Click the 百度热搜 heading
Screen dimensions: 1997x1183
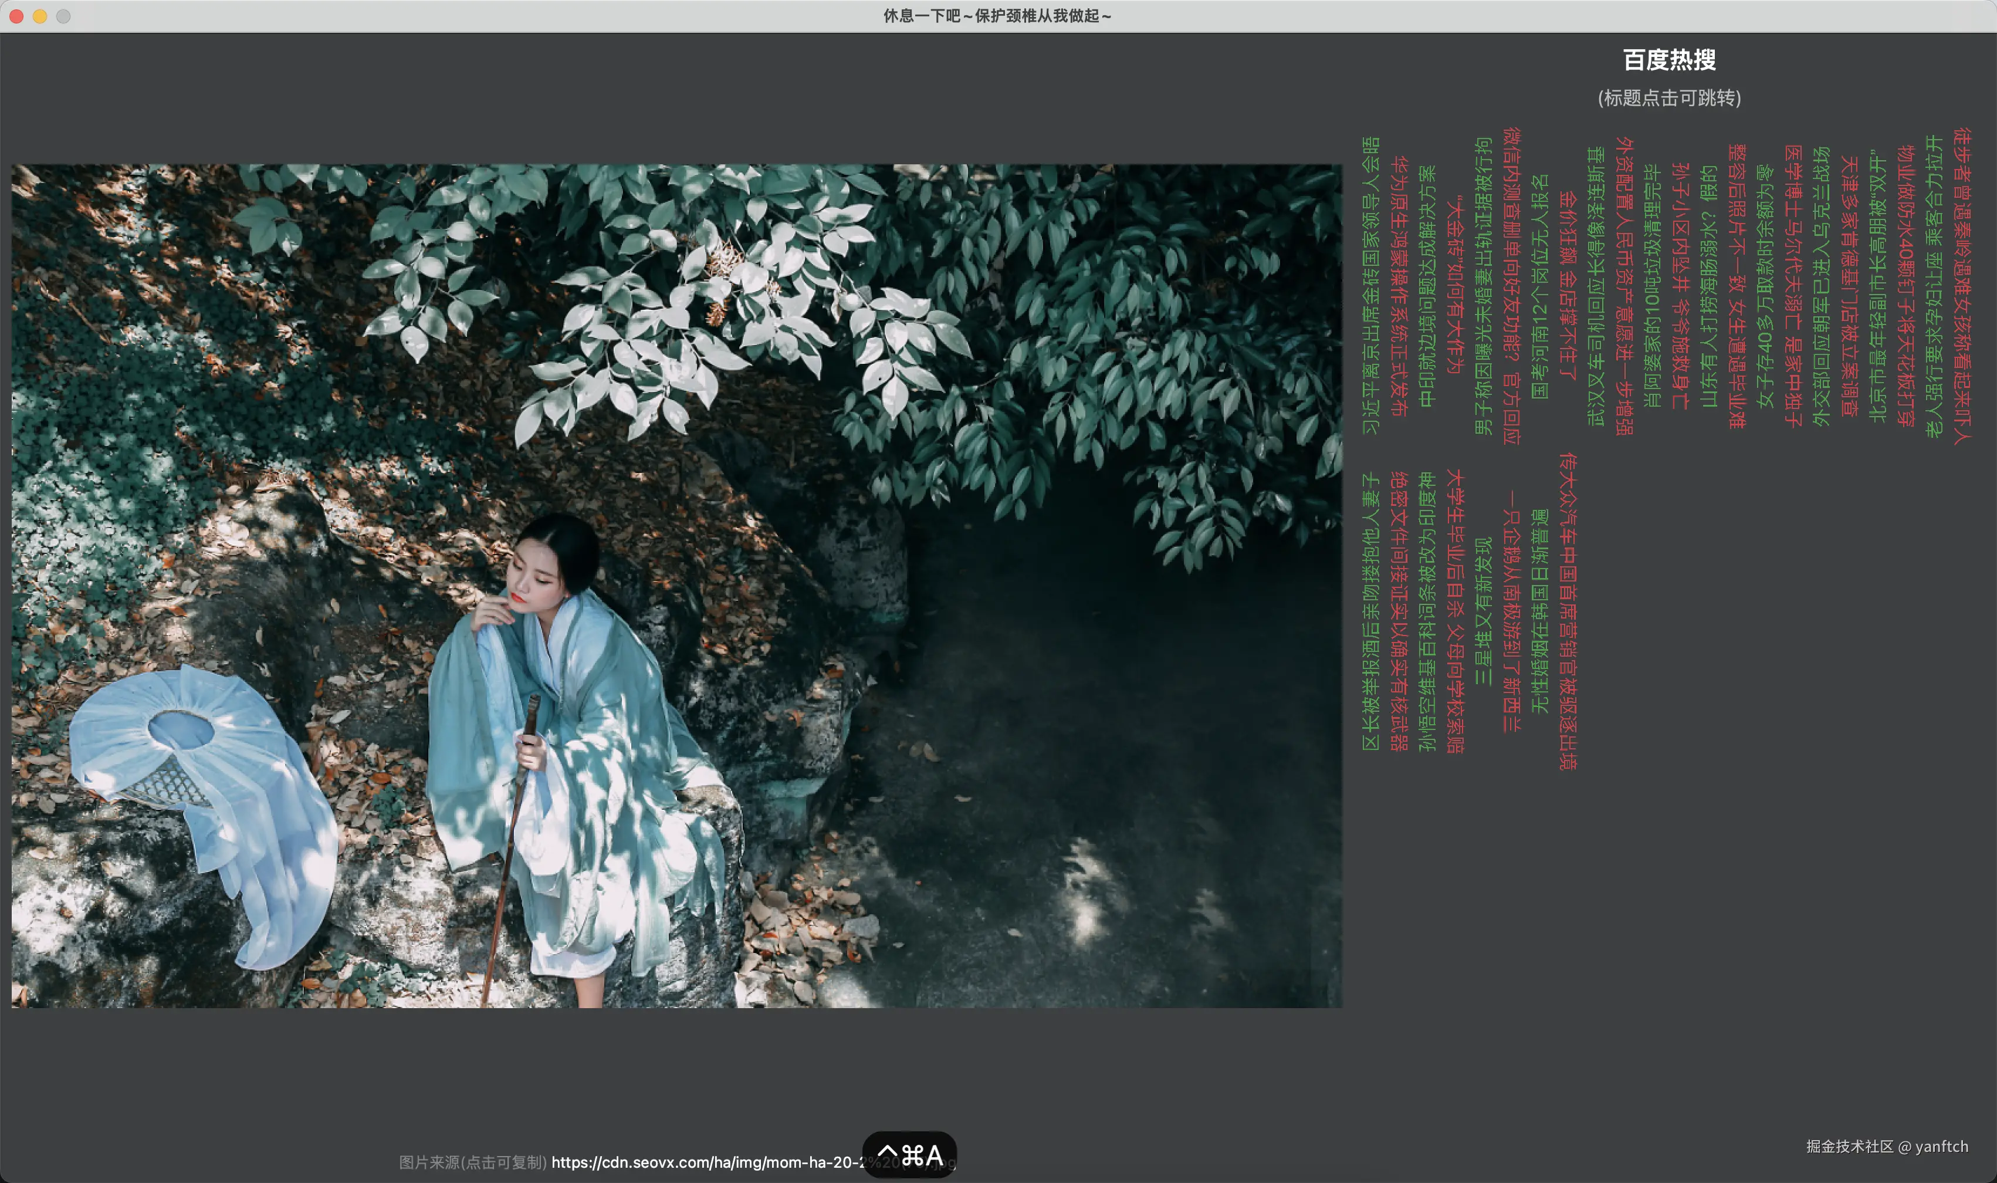(1668, 60)
